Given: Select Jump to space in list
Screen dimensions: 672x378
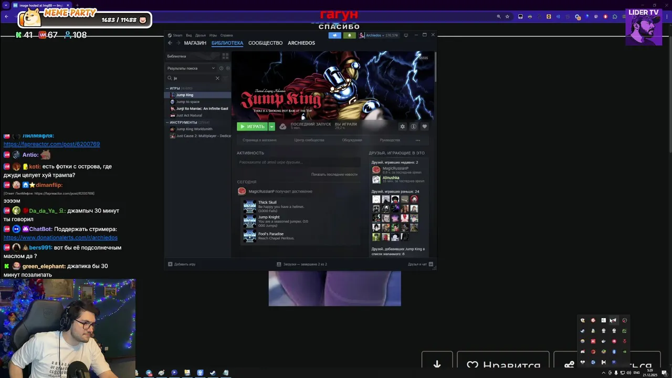Looking at the screenshot, I should click(198, 102).
